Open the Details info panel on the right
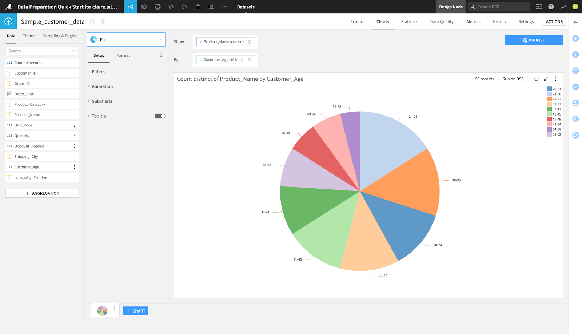 point(575,55)
